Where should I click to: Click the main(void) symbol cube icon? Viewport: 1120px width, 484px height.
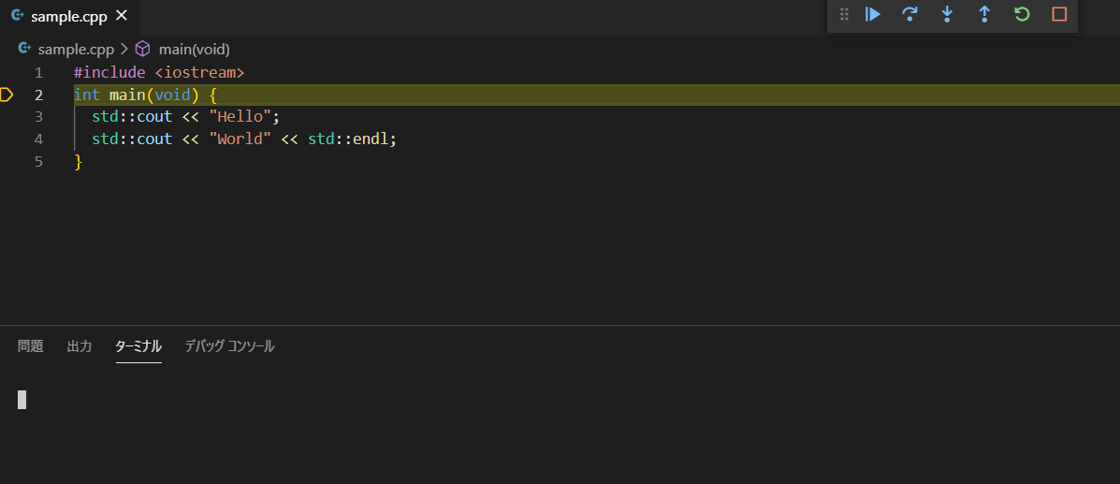[x=143, y=49]
